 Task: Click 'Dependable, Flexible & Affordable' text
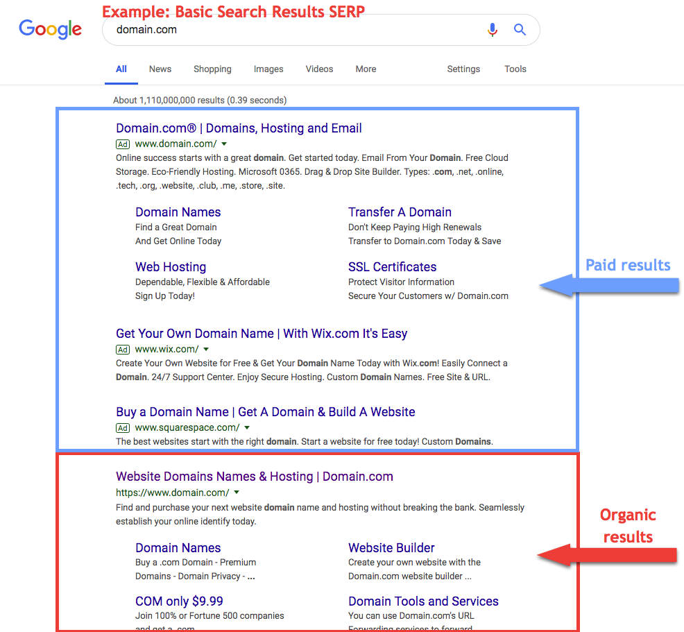point(203,282)
